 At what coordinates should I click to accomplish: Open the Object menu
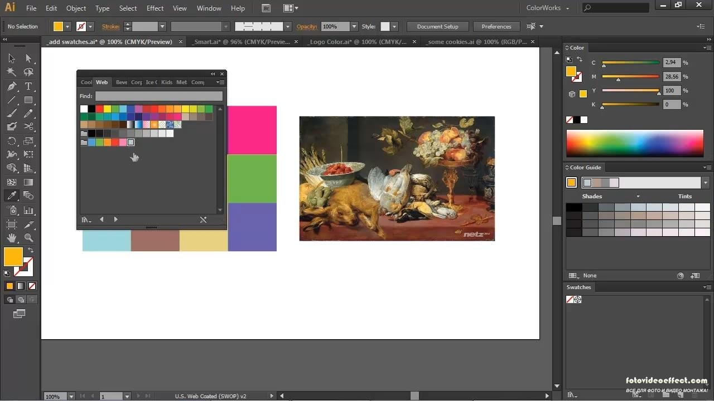coord(76,8)
